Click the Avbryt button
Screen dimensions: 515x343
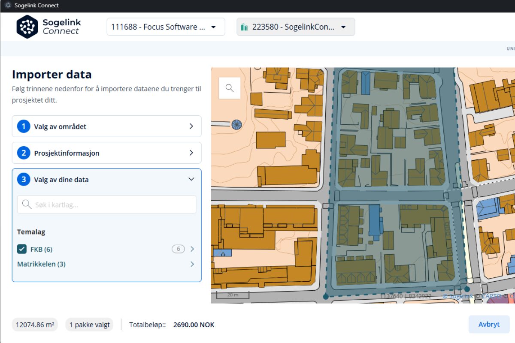point(489,324)
